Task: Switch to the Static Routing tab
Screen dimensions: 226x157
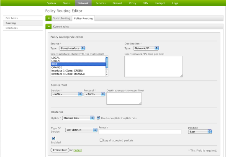Action: pyautogui.click(x=62, y=18)
